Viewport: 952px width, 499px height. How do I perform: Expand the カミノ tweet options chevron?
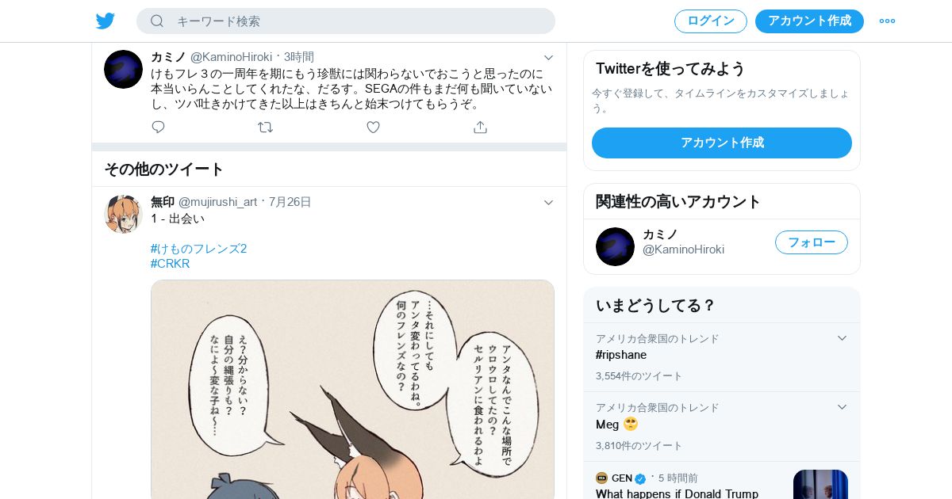[x=548, y=57]
